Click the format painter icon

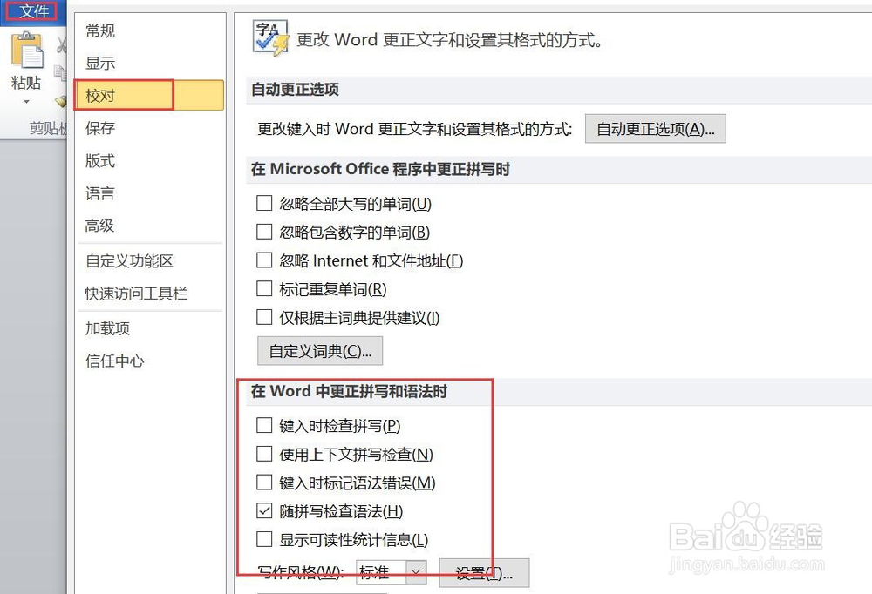click(x=61, y=101)
